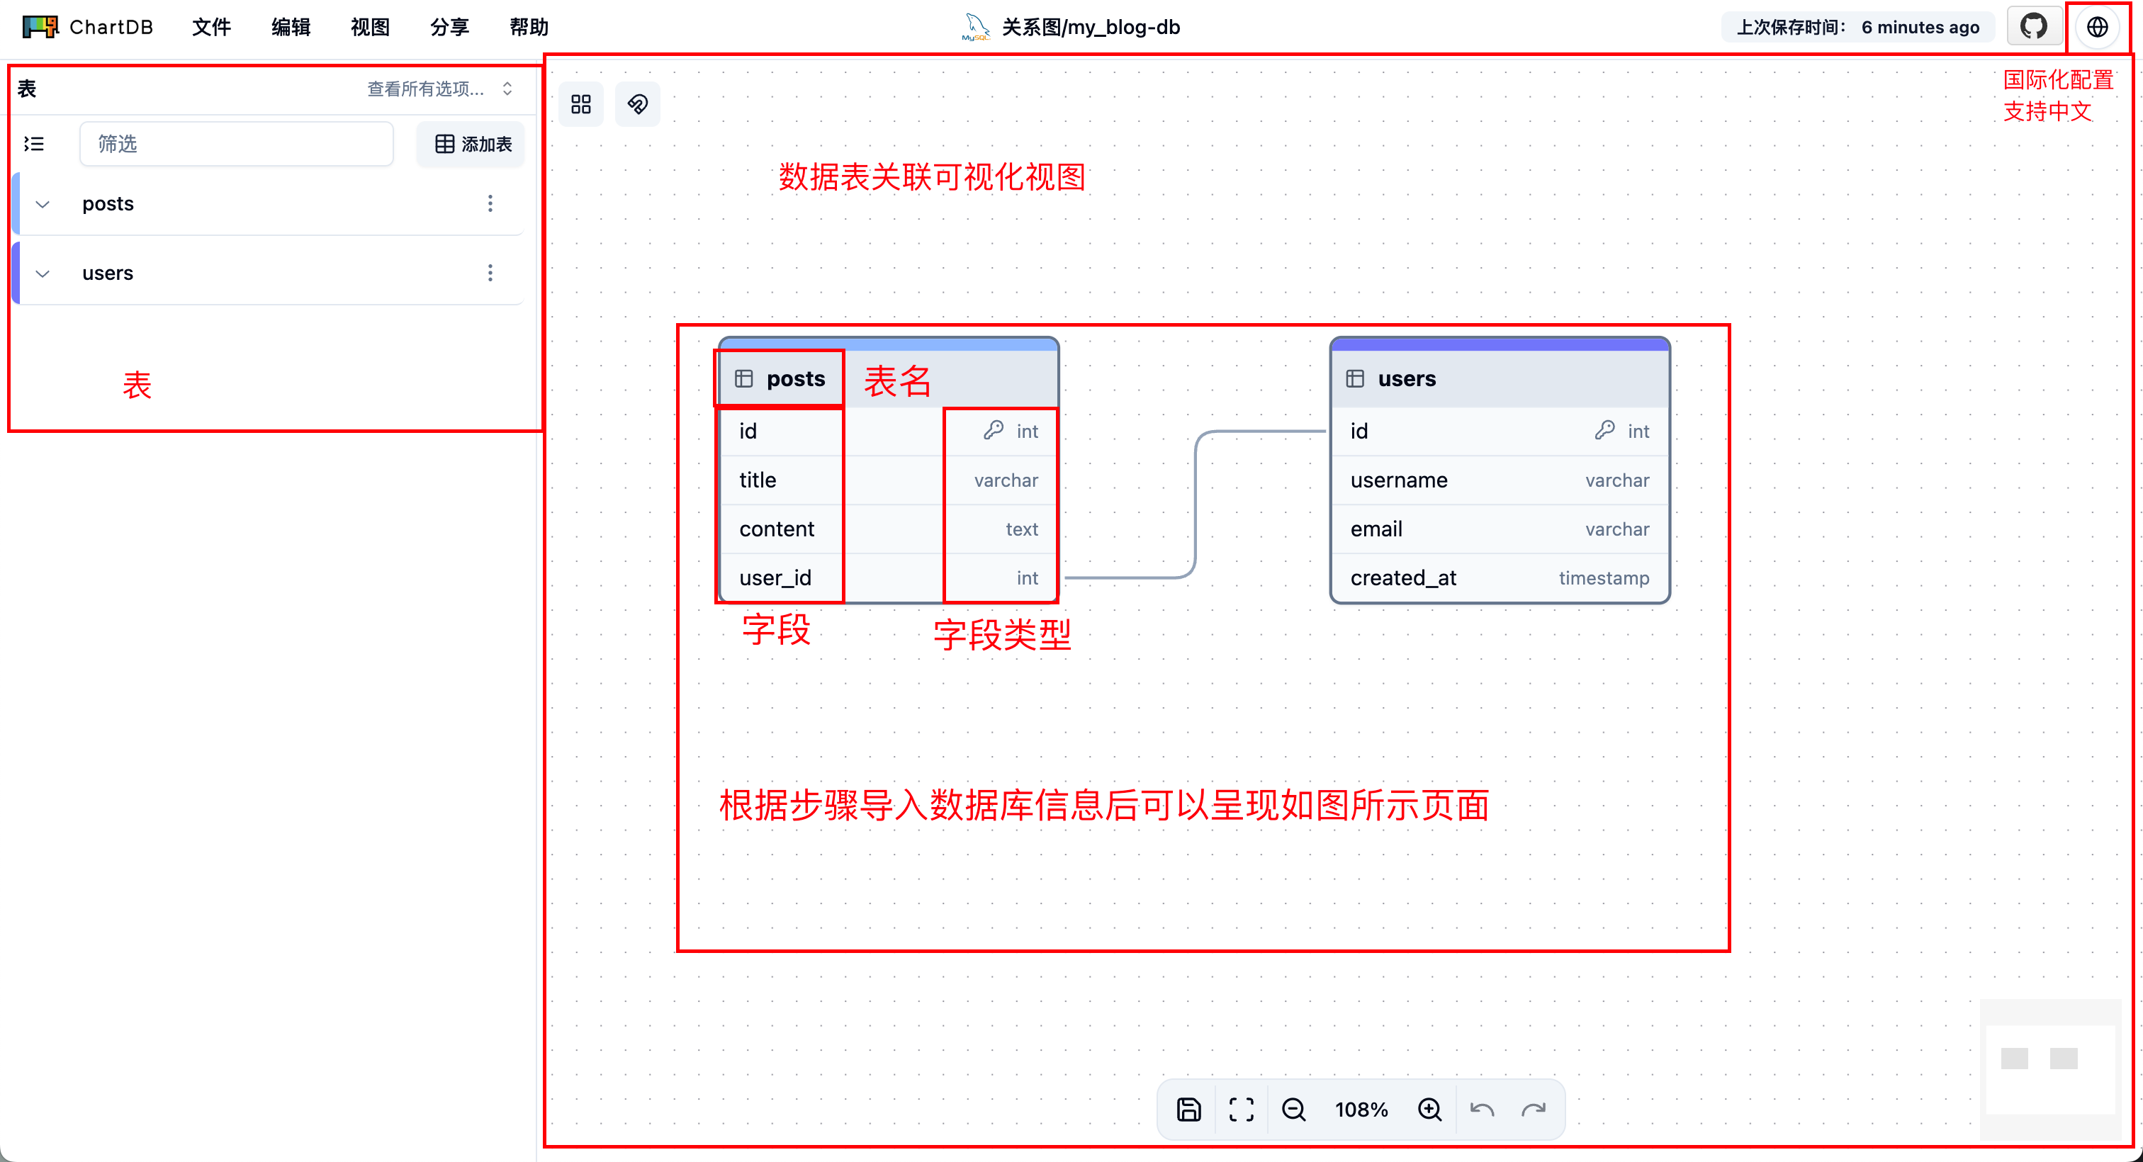Redo the last action
The image size is (2143, 1162).
point(1534,1109)
